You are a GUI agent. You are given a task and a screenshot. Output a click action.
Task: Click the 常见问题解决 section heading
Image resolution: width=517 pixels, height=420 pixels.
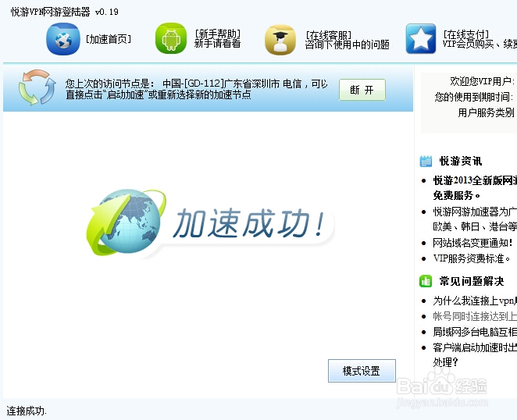[472, 281]
